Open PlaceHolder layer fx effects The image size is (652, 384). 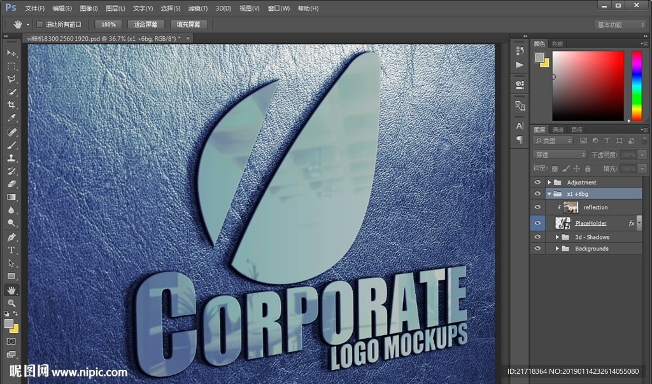[x=632, y=223]
